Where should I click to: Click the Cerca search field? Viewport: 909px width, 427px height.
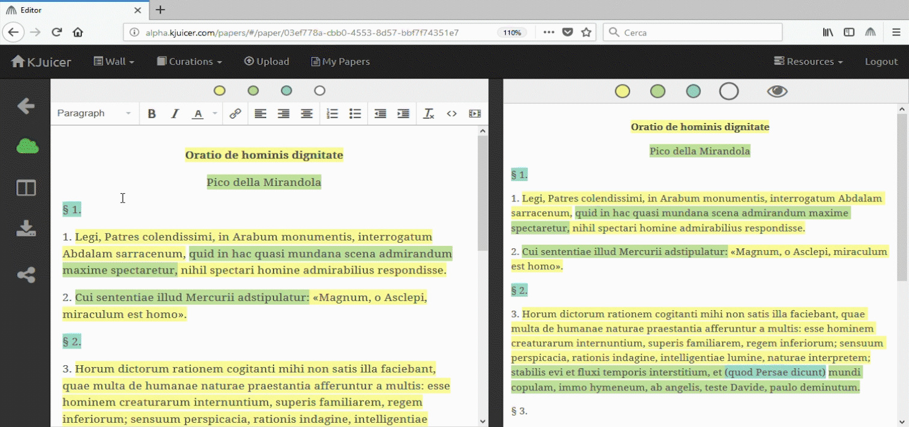point(692,32)
